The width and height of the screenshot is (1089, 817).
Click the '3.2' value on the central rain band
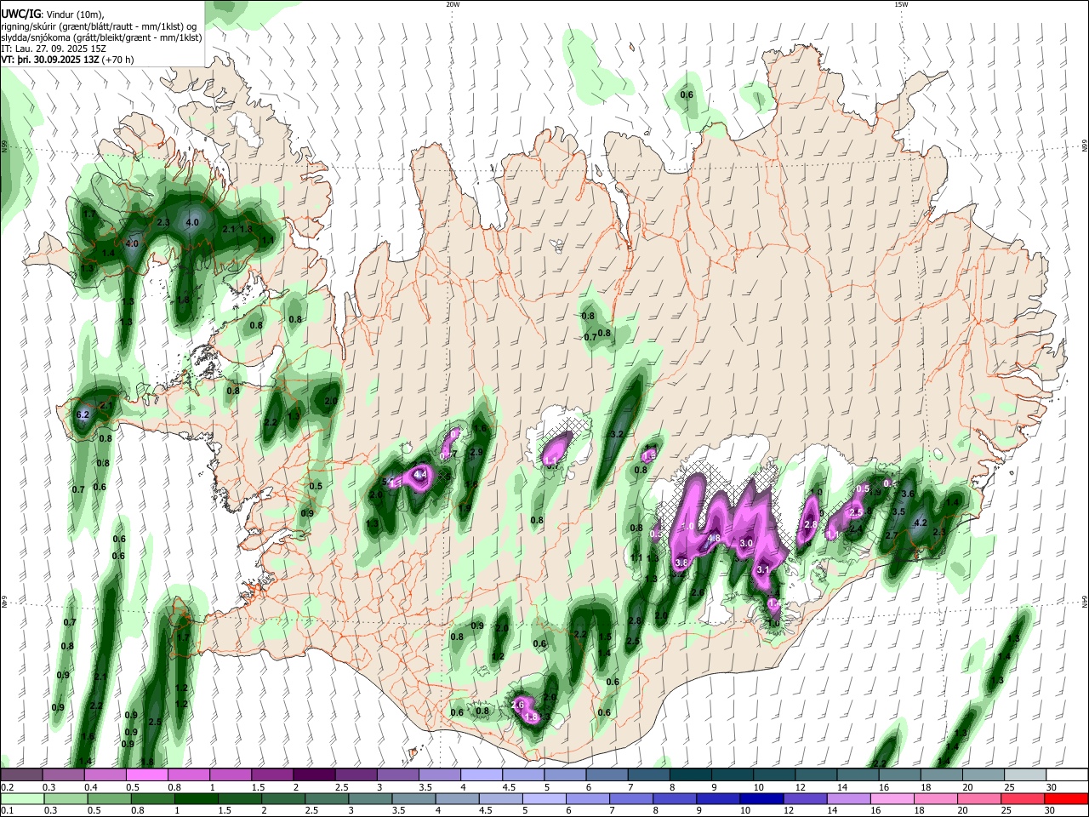tap(618, 434)
